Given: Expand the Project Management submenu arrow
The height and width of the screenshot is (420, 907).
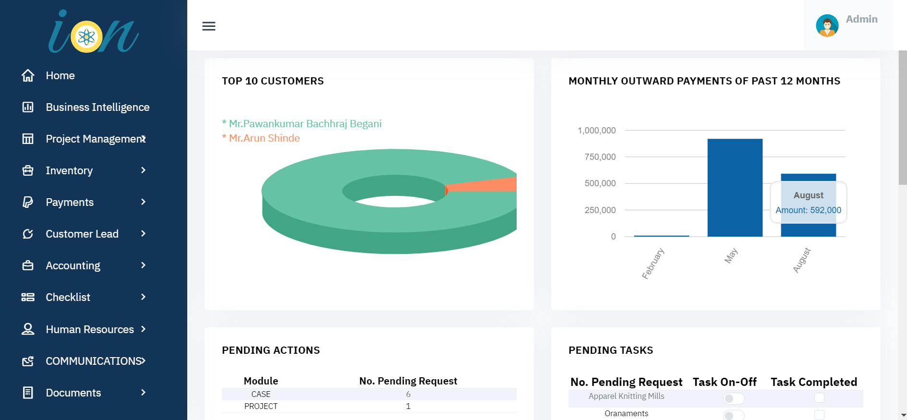Looking at the screenshot, I should [143, 139].
